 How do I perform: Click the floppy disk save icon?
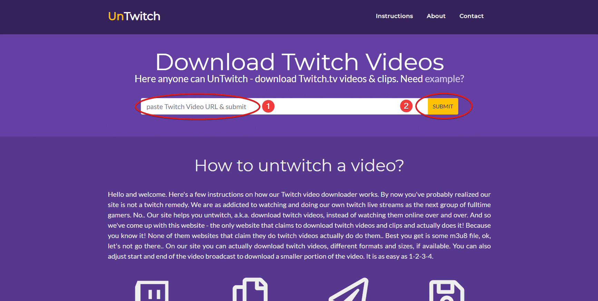pos(447,291)
